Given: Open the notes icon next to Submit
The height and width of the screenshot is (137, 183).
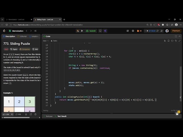Looking at the screenshot, I should [x=100, y=31].
